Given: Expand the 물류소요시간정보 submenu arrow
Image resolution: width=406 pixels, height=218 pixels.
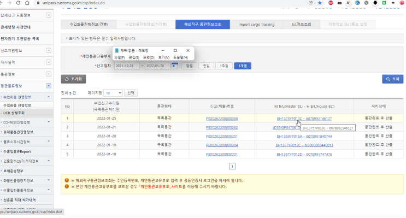Looking at the screenshot, I should [49, 142].
